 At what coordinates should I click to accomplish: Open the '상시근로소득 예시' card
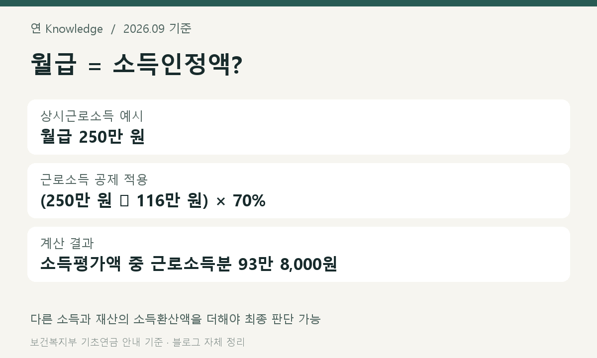tap(298, 127)
